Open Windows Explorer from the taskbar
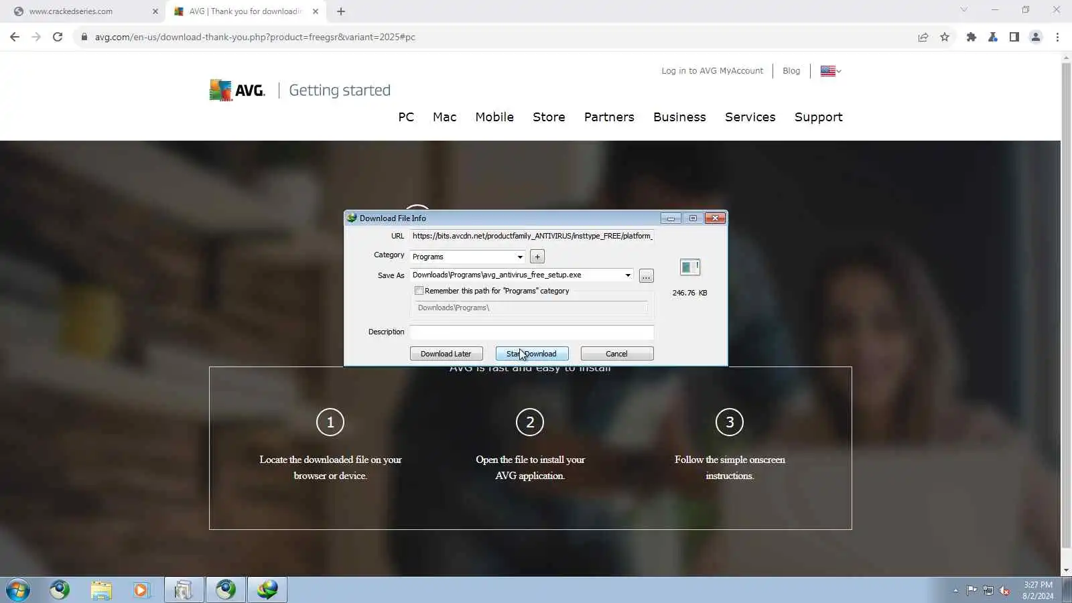This screenshot has width=1072, height=603. 101,590
